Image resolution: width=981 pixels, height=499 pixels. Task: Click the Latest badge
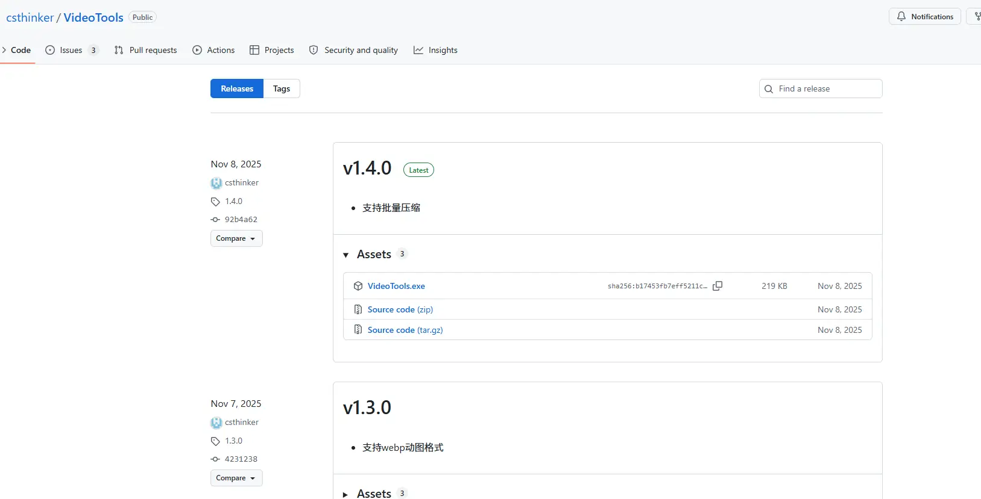point(418,170)
